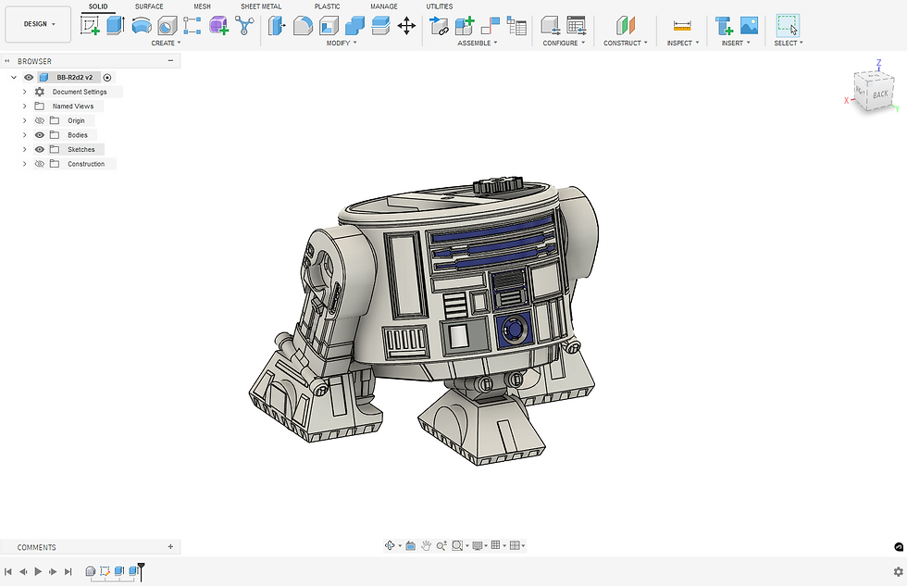Open the MODIFY menu label
The width and height of the screenshot is (907, 586).
pyautogui.click(x=341, y=44)
